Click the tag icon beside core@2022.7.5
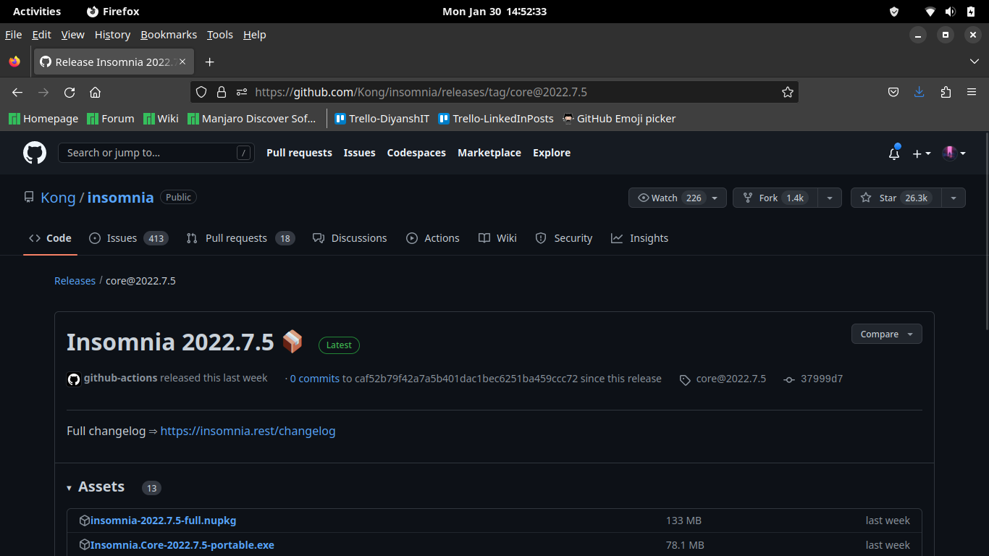This screenshot has width=989, height=556. [684, 379]
